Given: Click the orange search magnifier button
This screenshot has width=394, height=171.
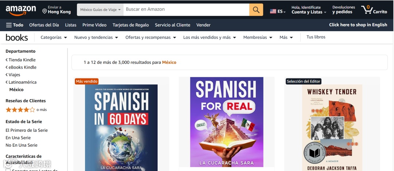Looking at the screenshot, I should 256,10.
